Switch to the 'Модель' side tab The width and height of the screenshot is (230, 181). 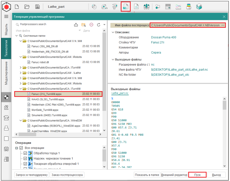coord(6,30)
